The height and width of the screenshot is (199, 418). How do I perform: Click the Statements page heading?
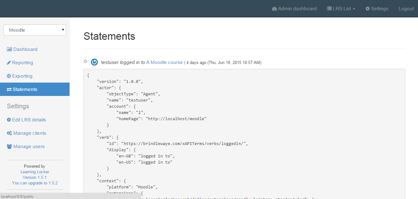pos(109,36)
